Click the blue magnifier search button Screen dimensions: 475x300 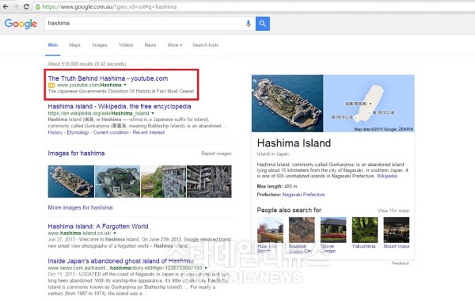tap(263, 23)
